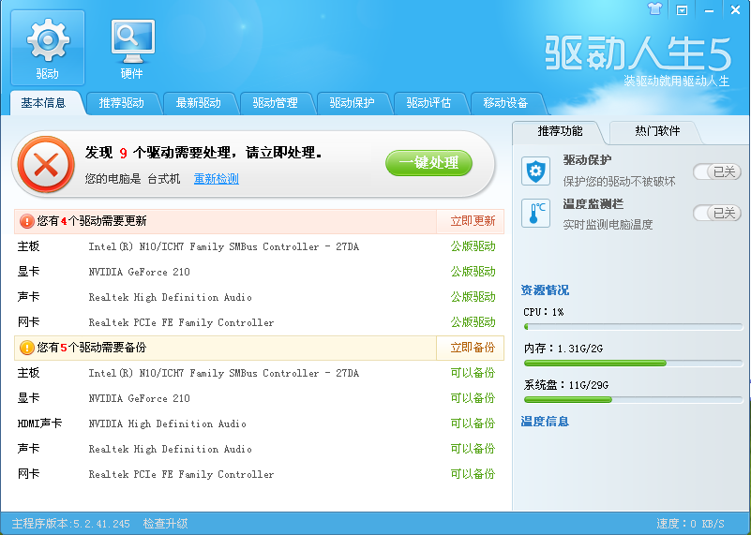Select the 热门软件 side tab

pyautogui.click(x=657, y=131)
